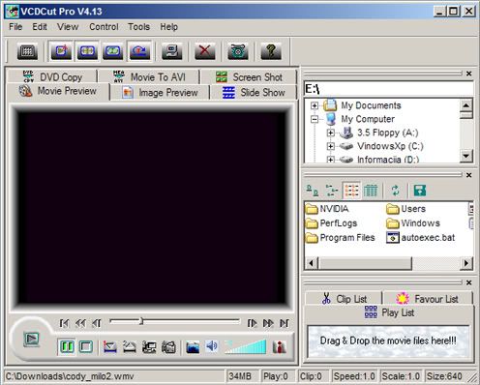Toggle the pause playback button

click(67, 347)
